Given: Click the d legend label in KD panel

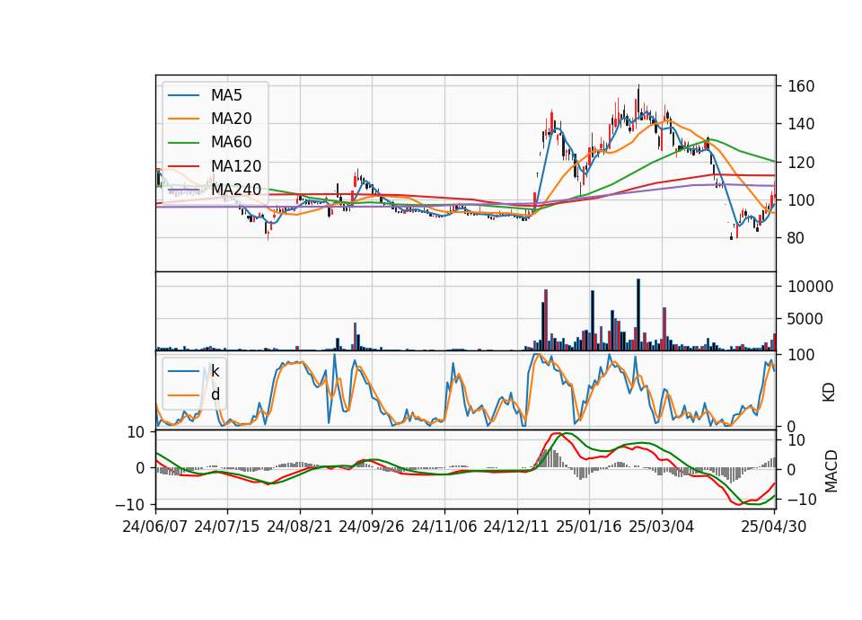Looking at the screenshot, I should pyautogui.click(x=215, y=394).
